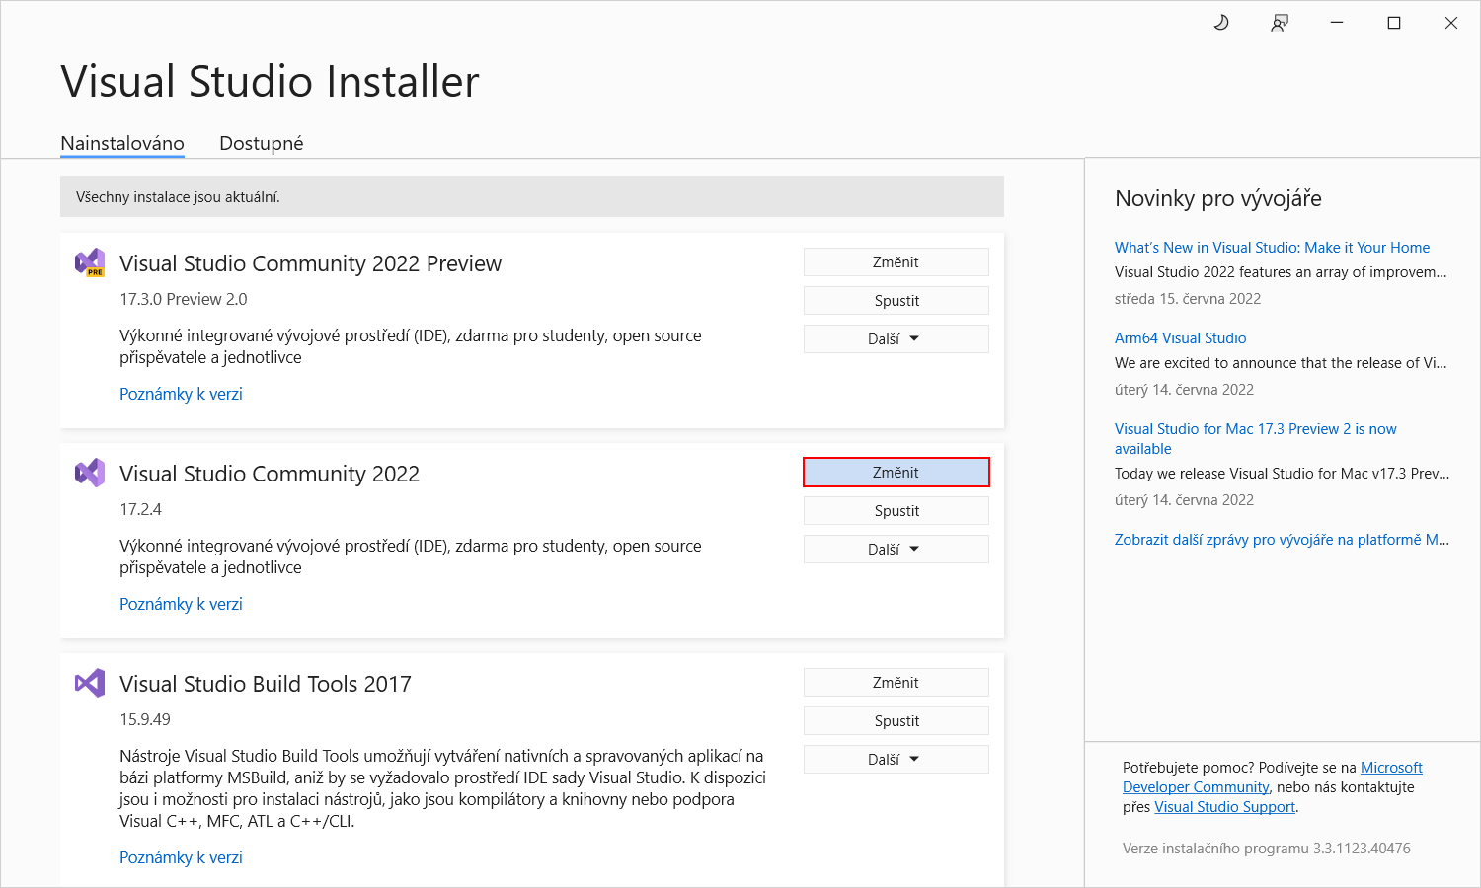Viewport: 1481px width, 888px height.
Task: Click the What's New in Visual Studio link
Action: pyautogui.click(x=1272, y=247)
